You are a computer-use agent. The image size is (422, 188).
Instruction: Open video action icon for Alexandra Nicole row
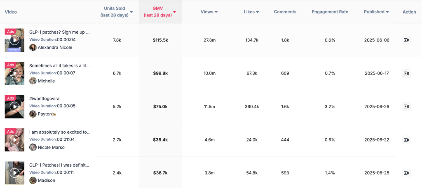point(406,40)
